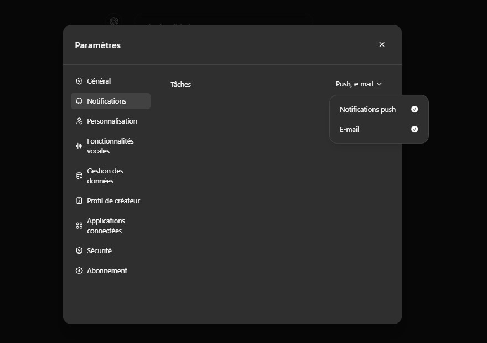Click the Abonnement subscription icon
The image size is (487, 343).
(x=79, y=270)
